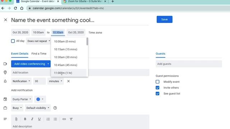Select 10:15am (15 mins) end time
Viewport: 230px width, 129px height.
[x=69, y=49]
